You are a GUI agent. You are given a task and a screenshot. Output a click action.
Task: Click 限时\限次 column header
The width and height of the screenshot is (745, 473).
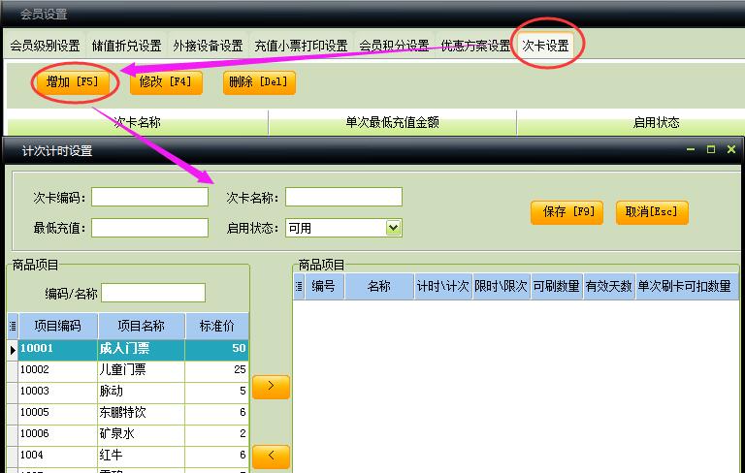pos(502,286)
